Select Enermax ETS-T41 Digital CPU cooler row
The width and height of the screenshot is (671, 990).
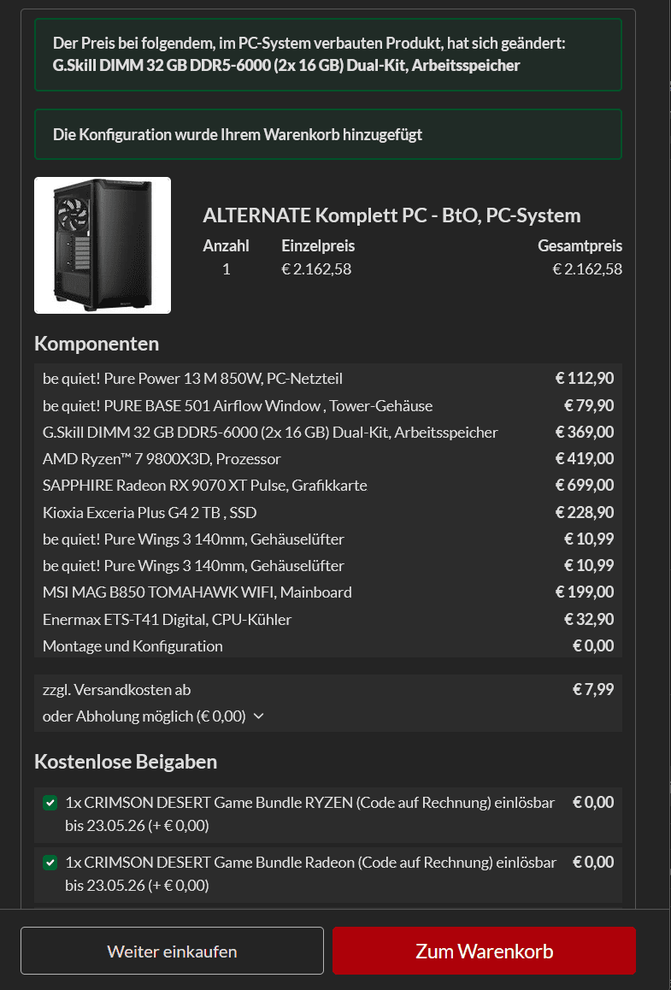167,619
